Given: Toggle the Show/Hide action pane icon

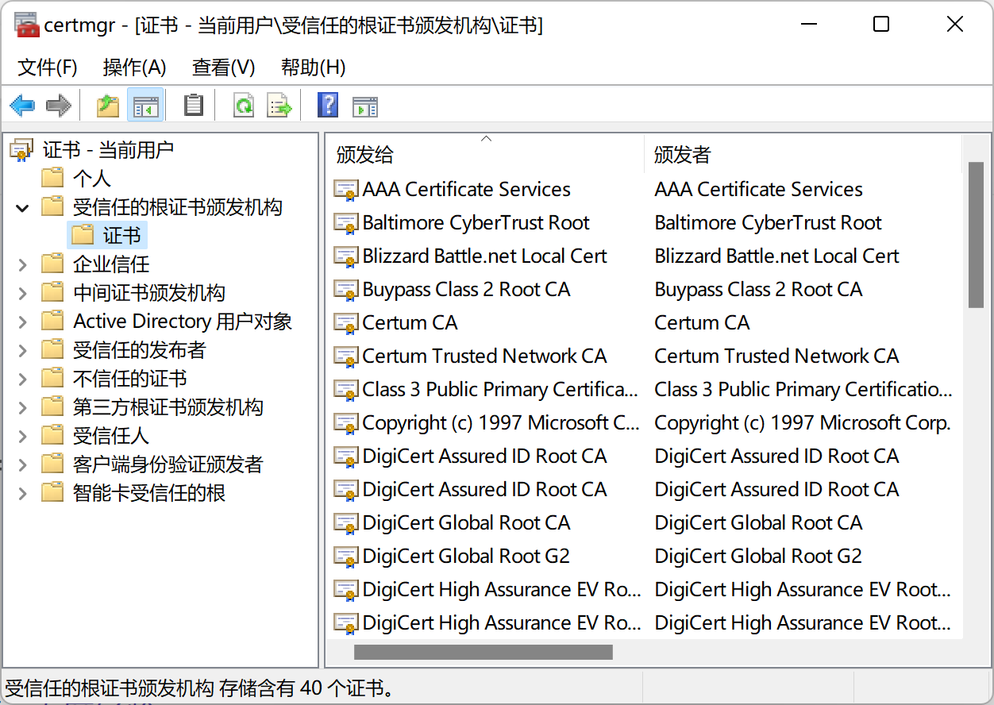Looking at the screenshot, I should 365,106.
